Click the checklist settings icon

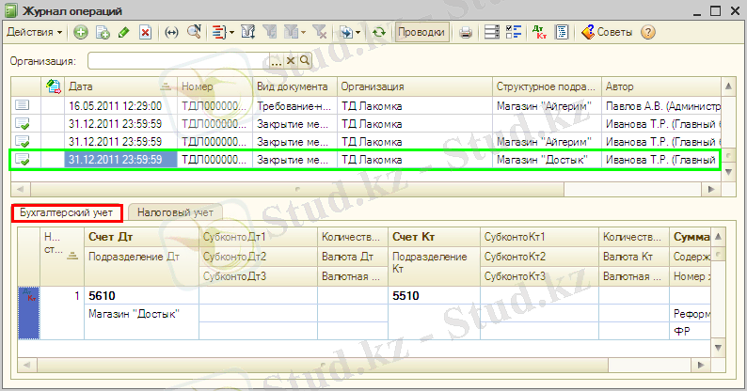[x=514, y=32]
